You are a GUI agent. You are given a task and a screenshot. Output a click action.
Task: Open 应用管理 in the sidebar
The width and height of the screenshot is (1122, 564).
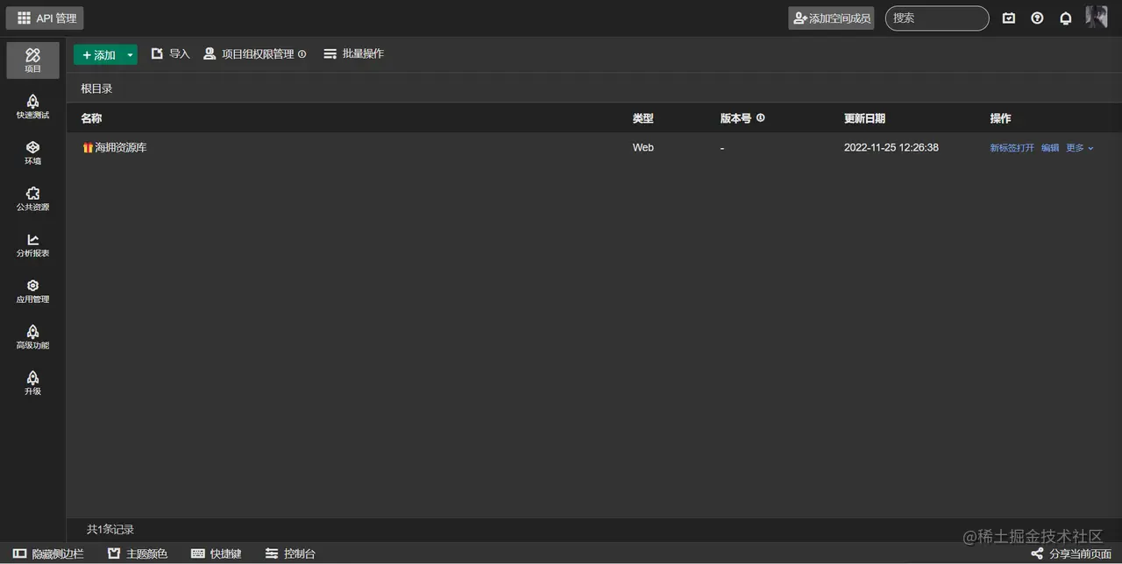(32, 291)
